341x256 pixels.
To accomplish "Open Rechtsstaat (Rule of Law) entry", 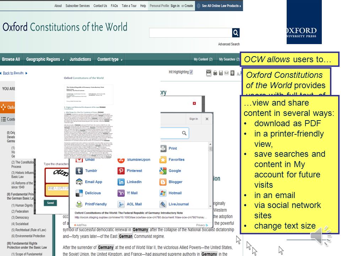I will tap(29, 230).
